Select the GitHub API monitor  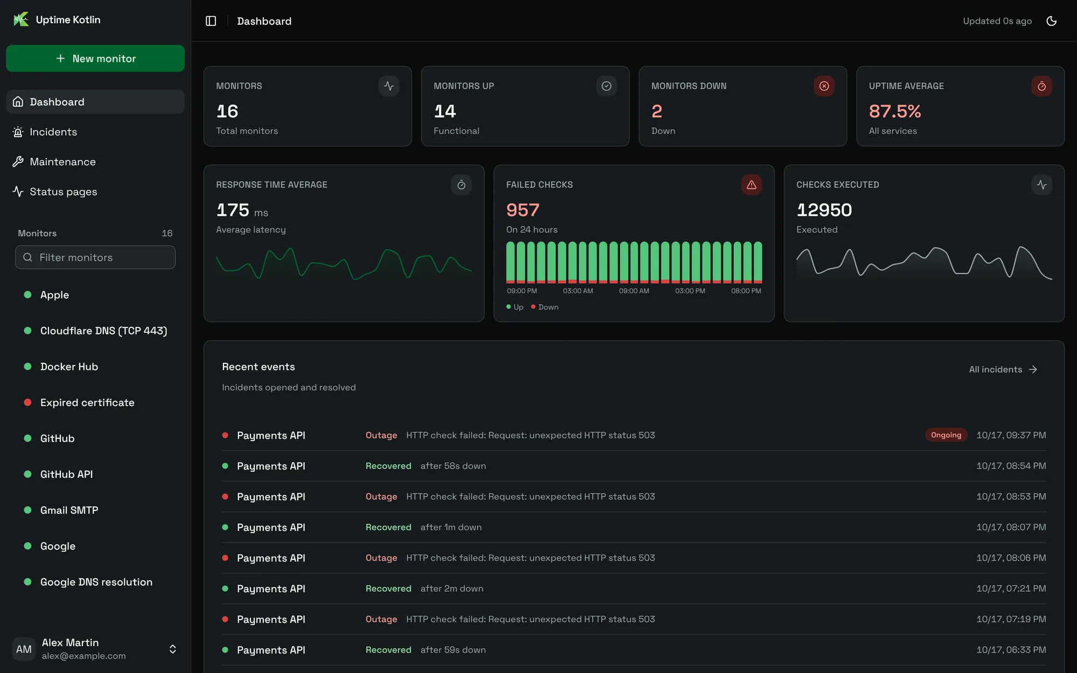[x=95, y=474]
